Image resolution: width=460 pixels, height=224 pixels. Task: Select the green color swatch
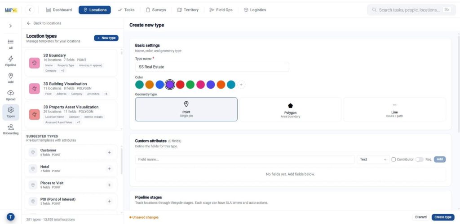(x=190, y=85)
